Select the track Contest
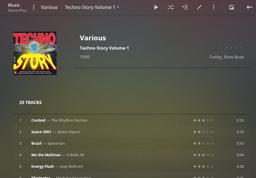256x178 pixels. point(38,121)
